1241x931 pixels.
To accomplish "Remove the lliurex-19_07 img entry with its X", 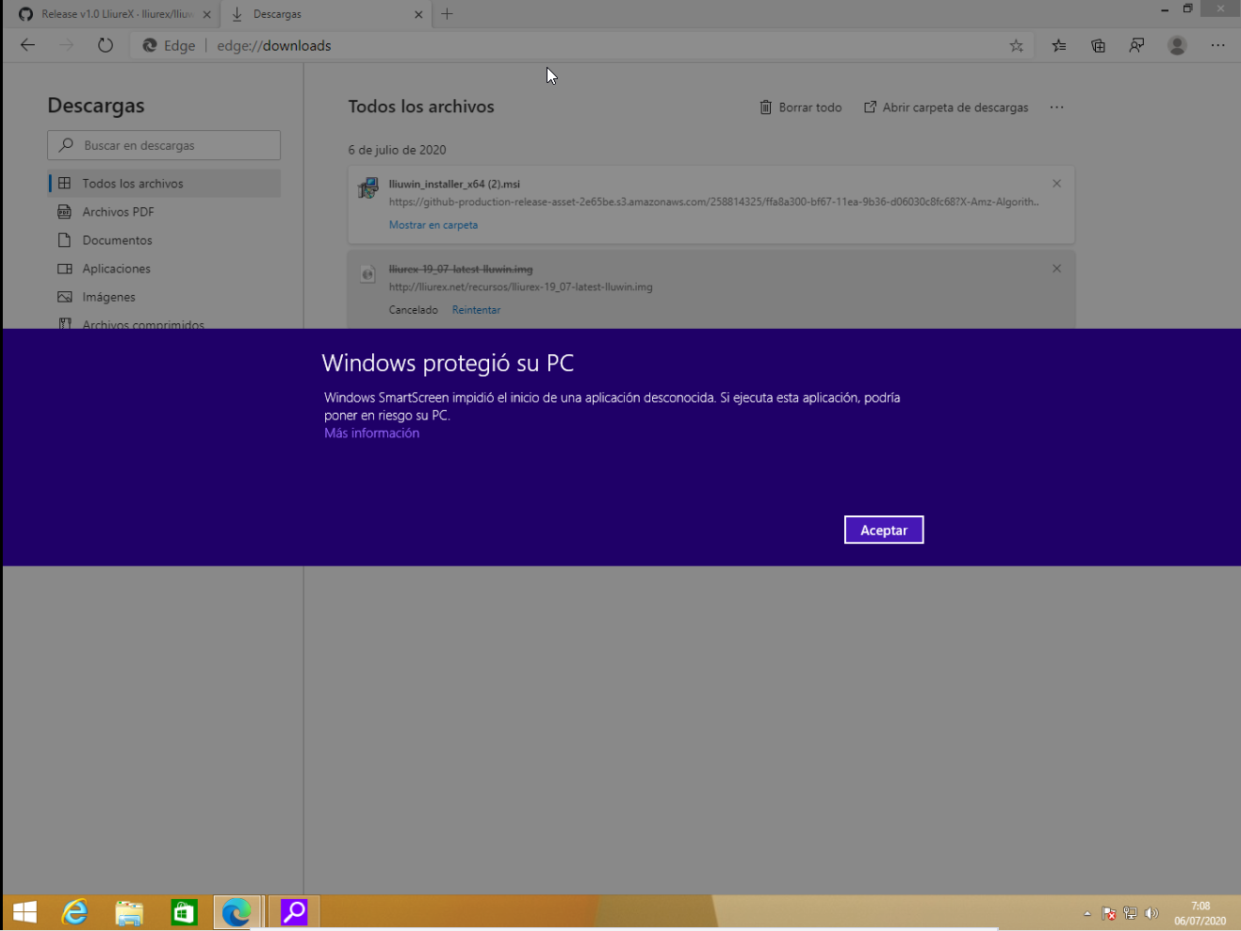I will (x=1056, y=269).
